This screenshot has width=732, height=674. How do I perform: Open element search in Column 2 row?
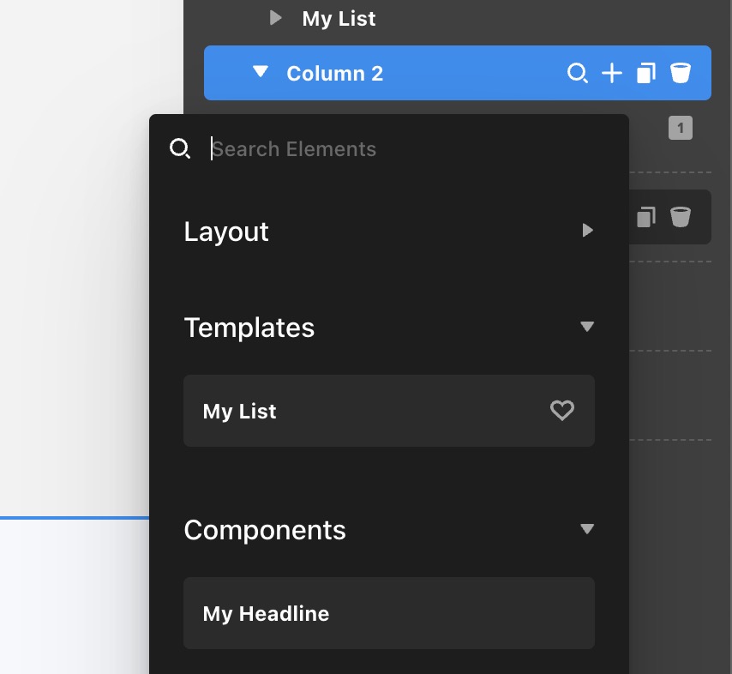click(x=578, y=74)
